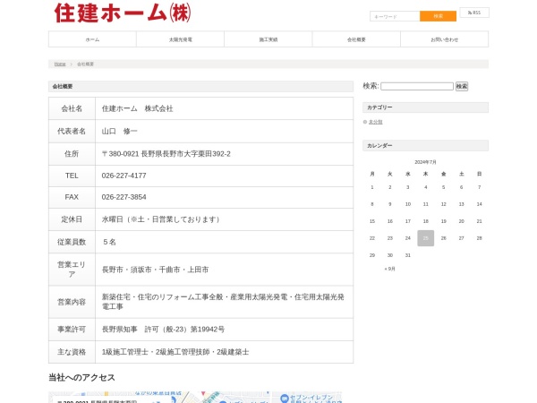Click TEL number 026-227-4177
537x403 pixels.
pos(124,176)
